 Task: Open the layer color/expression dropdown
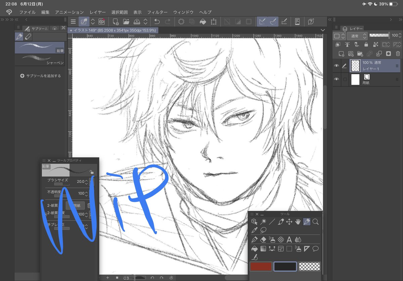click(340, 36)
